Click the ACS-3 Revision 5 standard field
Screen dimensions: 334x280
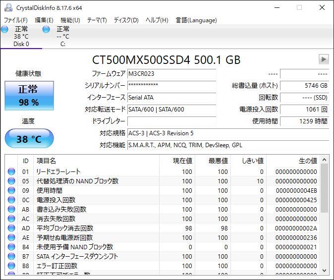pyautogui.click(x=228, y=133)
